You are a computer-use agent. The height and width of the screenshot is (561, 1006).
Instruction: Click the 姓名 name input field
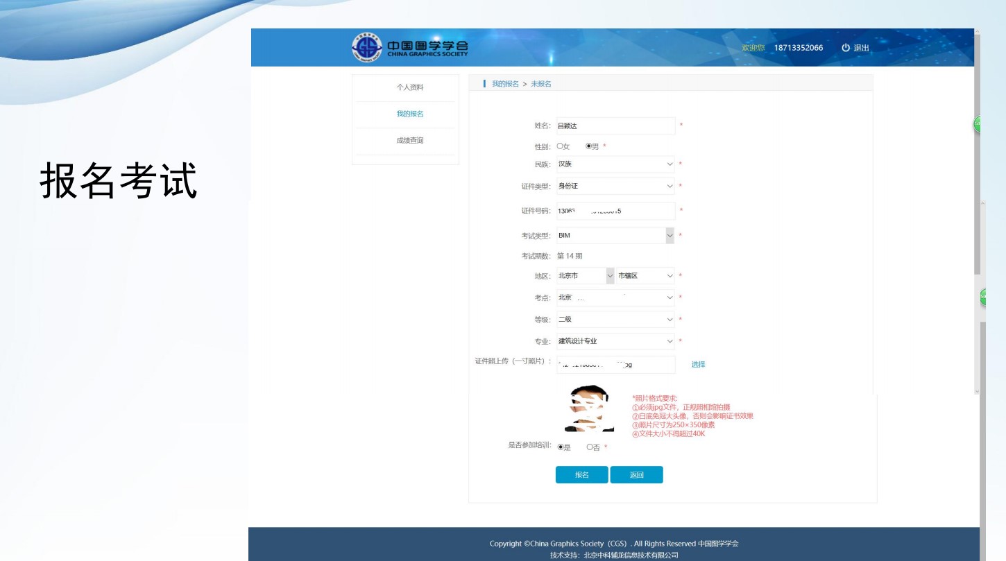(x=615, y=126)
